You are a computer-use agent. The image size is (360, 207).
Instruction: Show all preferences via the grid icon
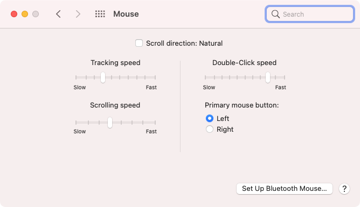(100, 14)
